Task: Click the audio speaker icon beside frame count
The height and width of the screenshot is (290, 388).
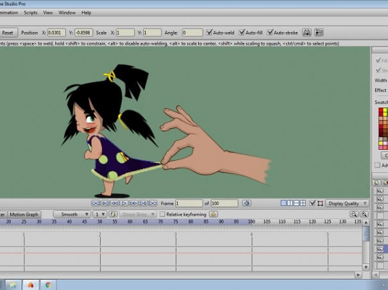Action: (x=246, y=203)
